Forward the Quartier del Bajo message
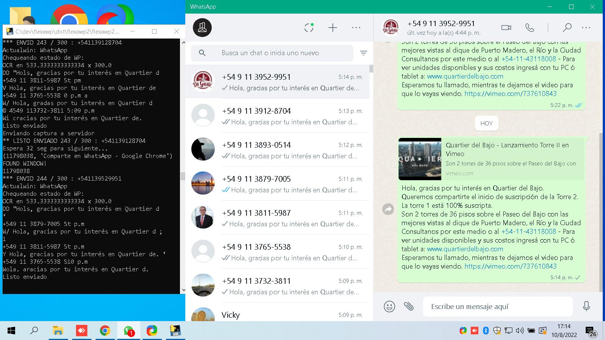 point(388,209)
